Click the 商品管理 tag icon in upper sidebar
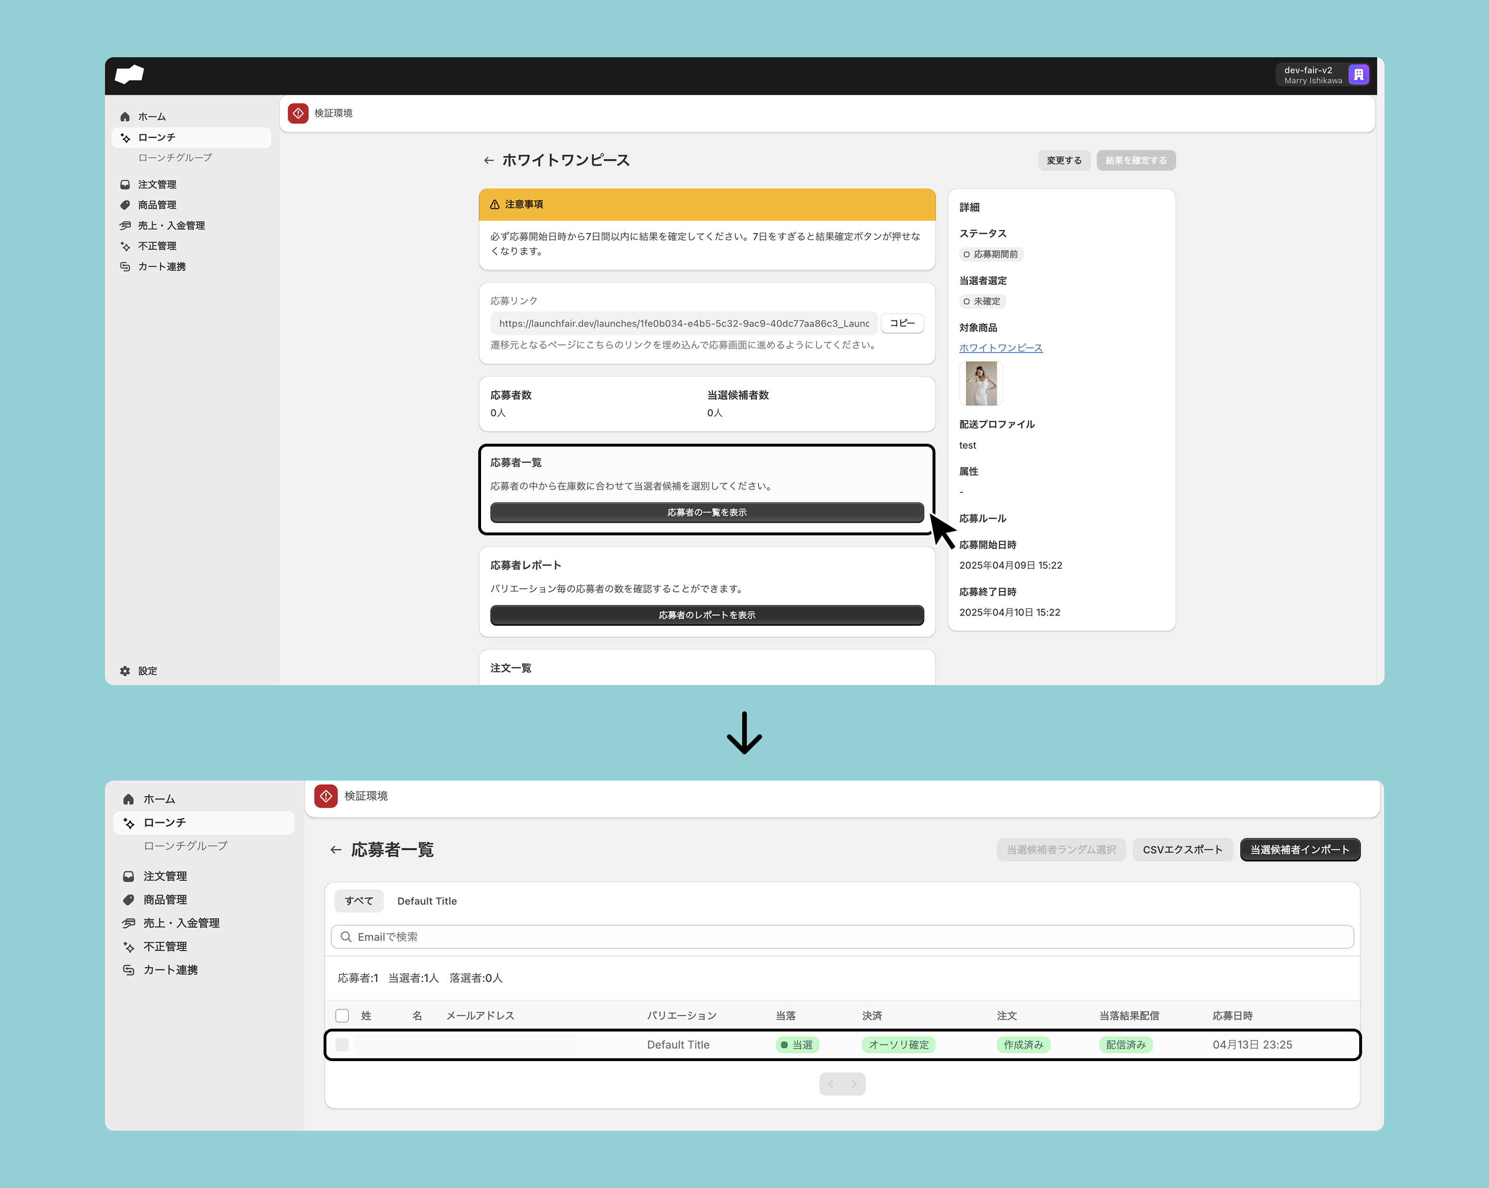 pos(125,205)
